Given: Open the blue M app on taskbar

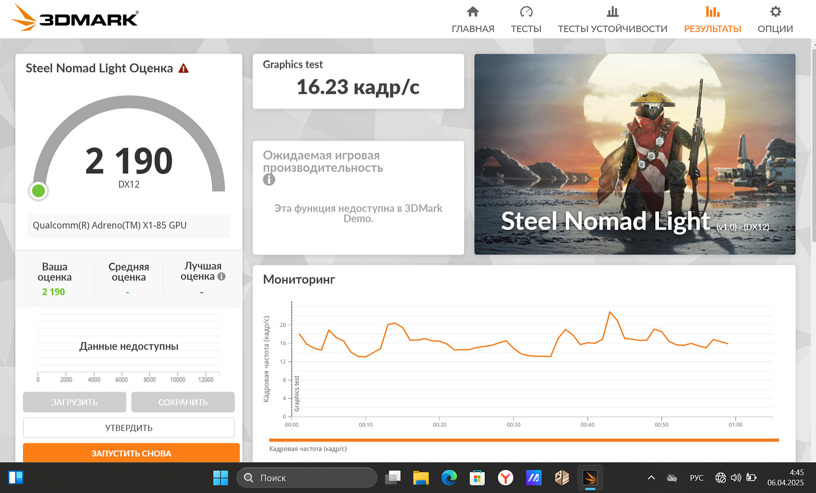Looking at the screenshot, I should 534,478.
